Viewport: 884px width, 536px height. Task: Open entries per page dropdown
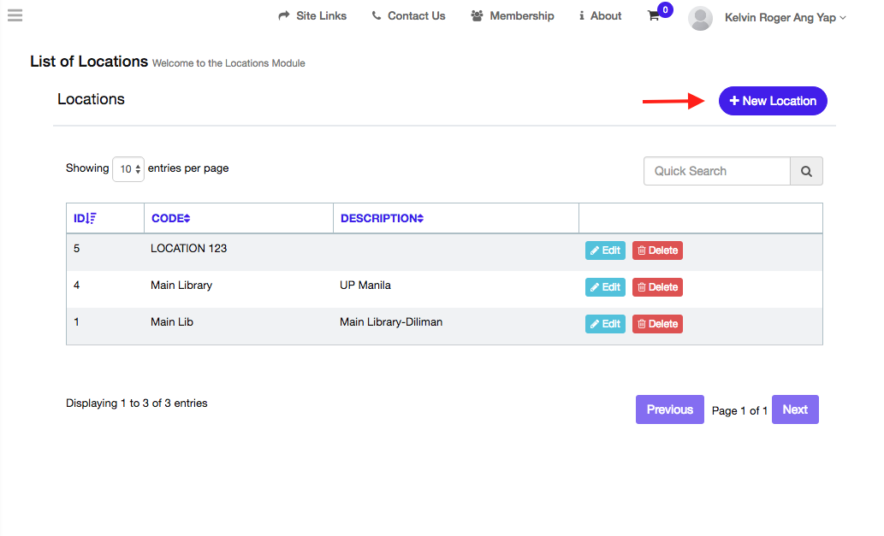(x=128, y=169)
